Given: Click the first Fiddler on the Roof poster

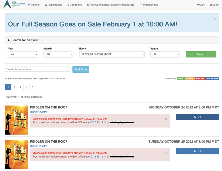Looking at the screenshot, I should tap(16, 120).
